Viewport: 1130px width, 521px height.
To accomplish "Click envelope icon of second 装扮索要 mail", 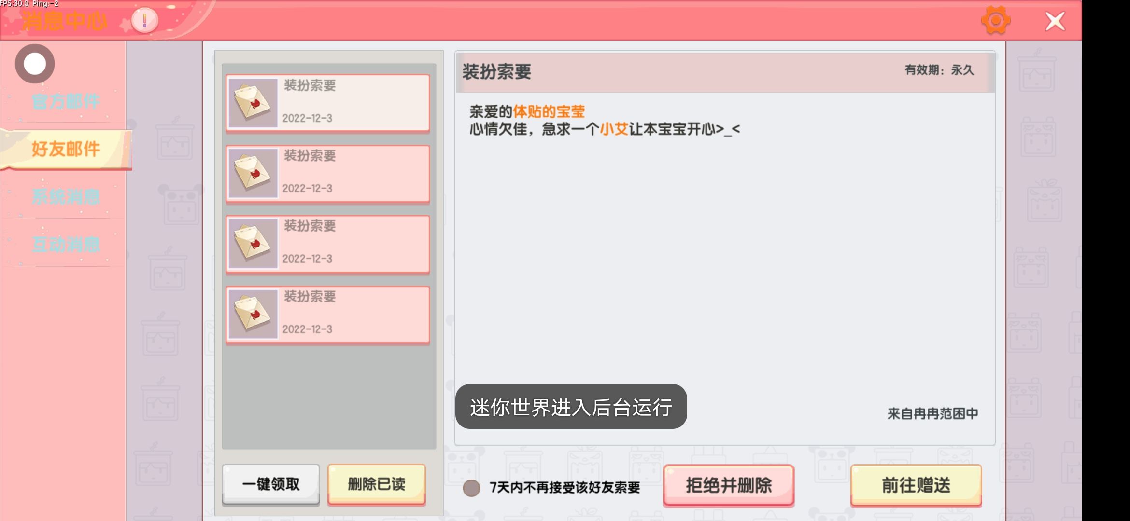I will (x=253, y=173).
